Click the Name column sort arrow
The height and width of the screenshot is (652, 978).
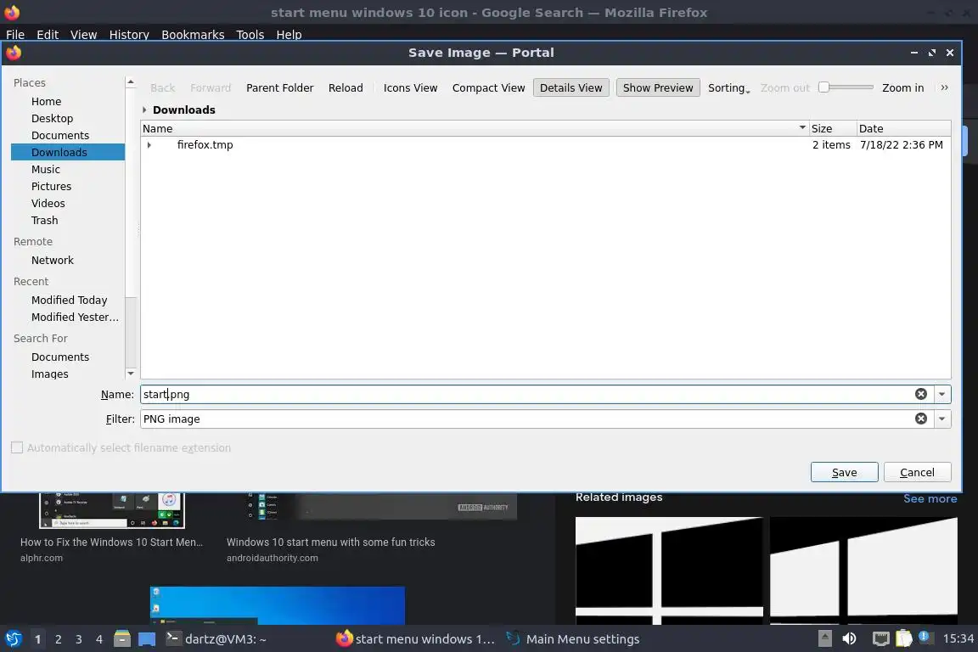click(x=802, y=127)
